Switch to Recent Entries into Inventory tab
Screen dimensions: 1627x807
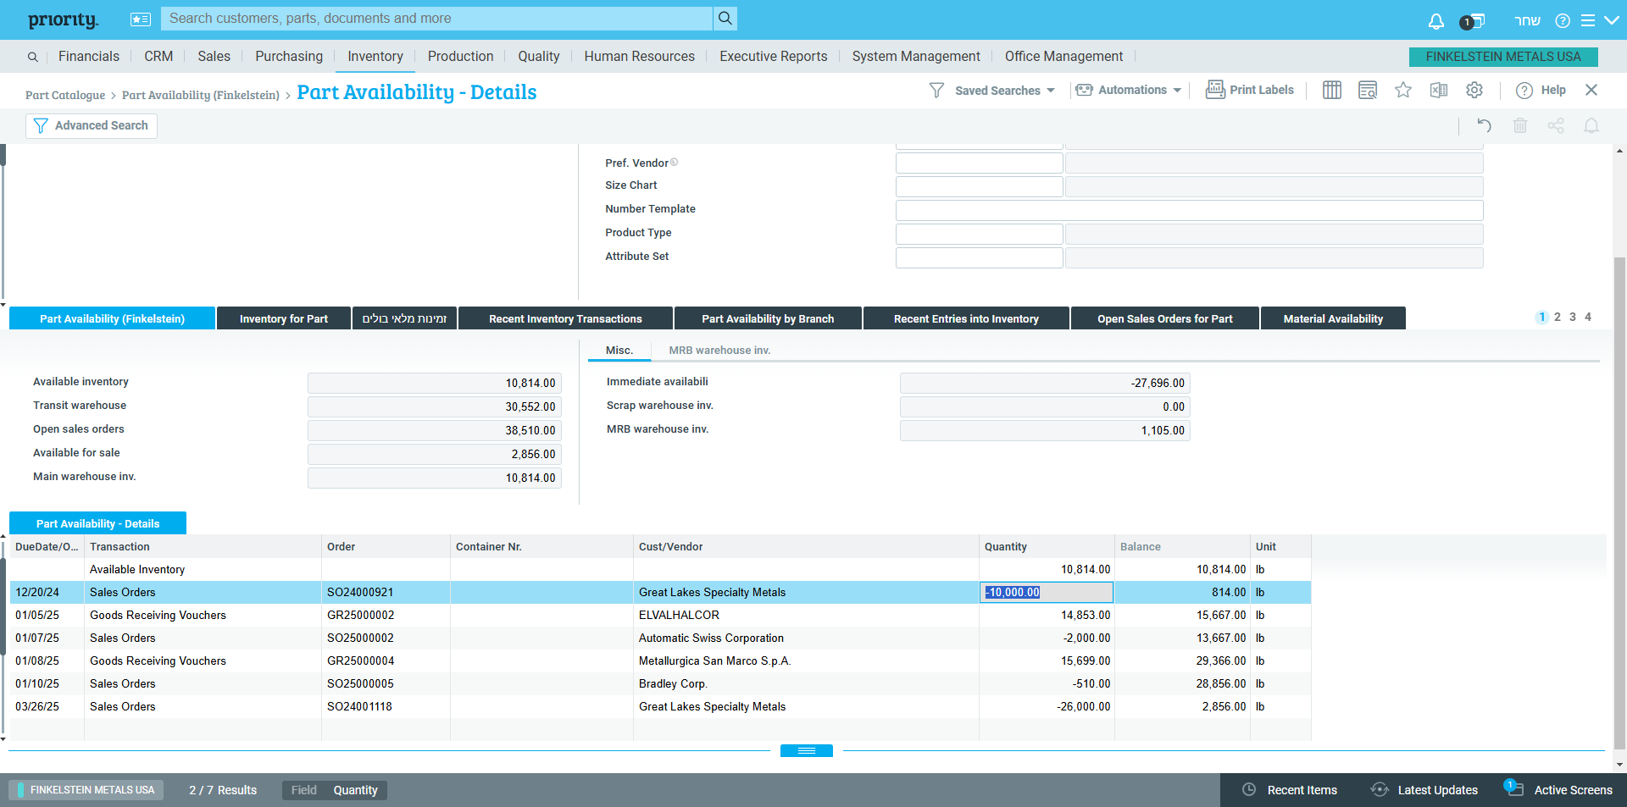pos(966,318)
